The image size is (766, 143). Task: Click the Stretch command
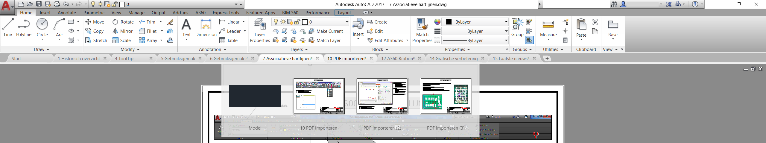(x=96, y=41)
